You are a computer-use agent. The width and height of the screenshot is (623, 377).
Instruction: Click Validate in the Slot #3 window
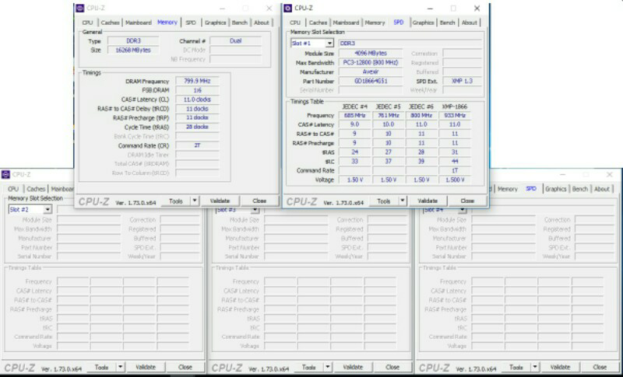(353, 367)
